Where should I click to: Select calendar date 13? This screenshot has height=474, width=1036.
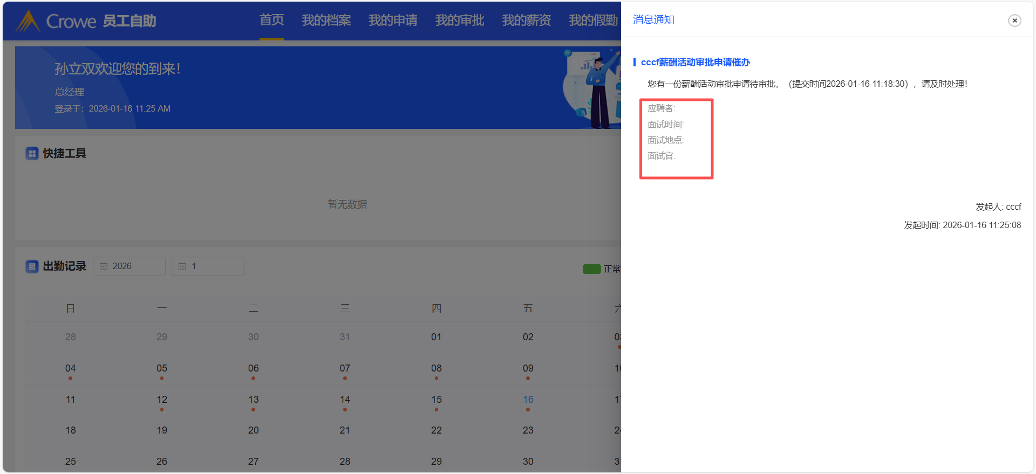tap(253, 400)
